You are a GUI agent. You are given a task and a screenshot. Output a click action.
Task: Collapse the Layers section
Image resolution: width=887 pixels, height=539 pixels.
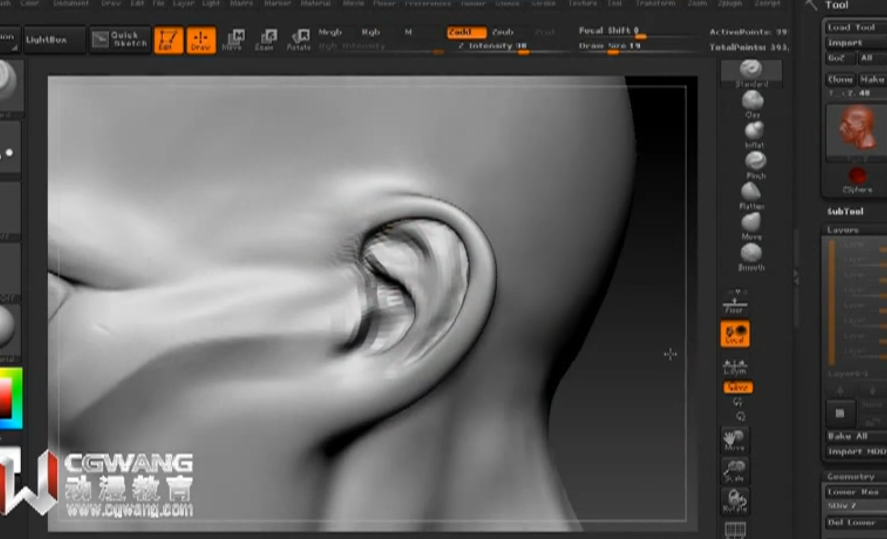(x=843, y=230)
